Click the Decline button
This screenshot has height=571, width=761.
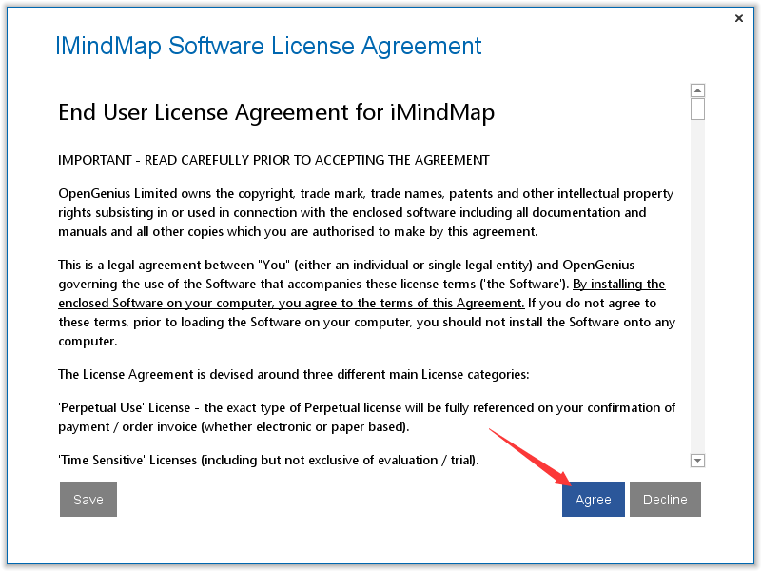(x=665, y=499)
